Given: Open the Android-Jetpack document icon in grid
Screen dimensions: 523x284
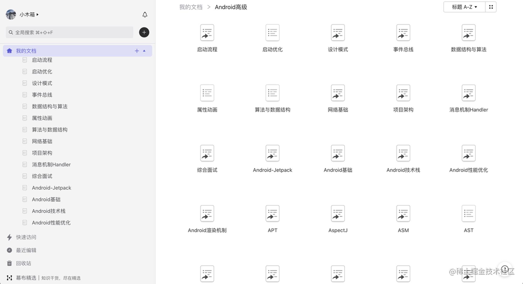Looking at the screenshot, I should (x=272, y=153).
